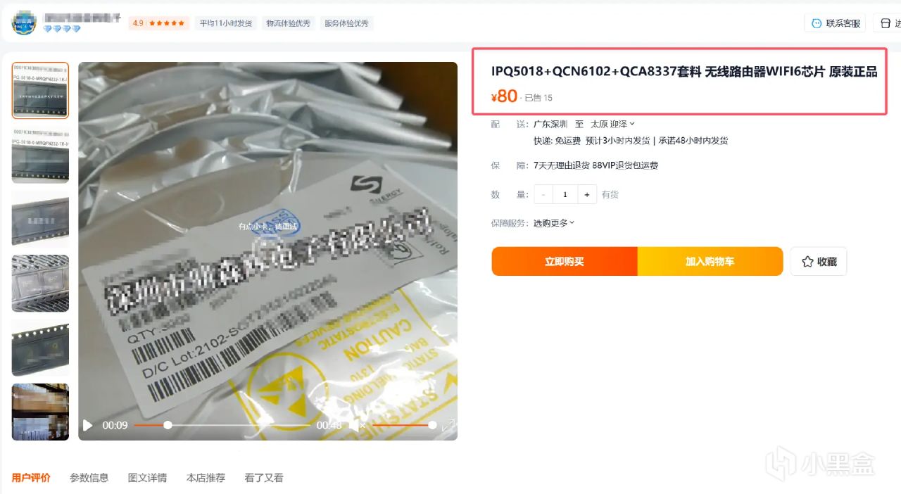Unmute the video speaker icon
Viewport: 901px width, 494px height.
(355, 425)
